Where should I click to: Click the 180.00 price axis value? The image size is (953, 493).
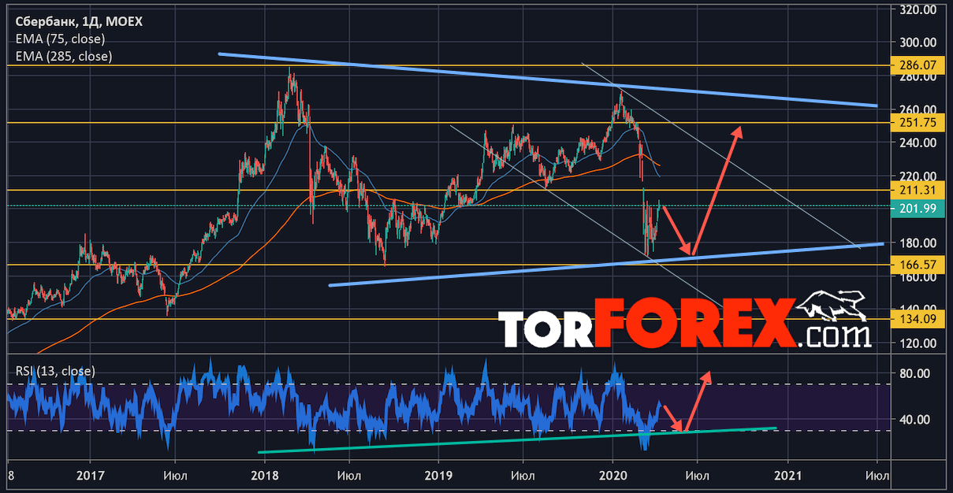click(x=918, y=243)
